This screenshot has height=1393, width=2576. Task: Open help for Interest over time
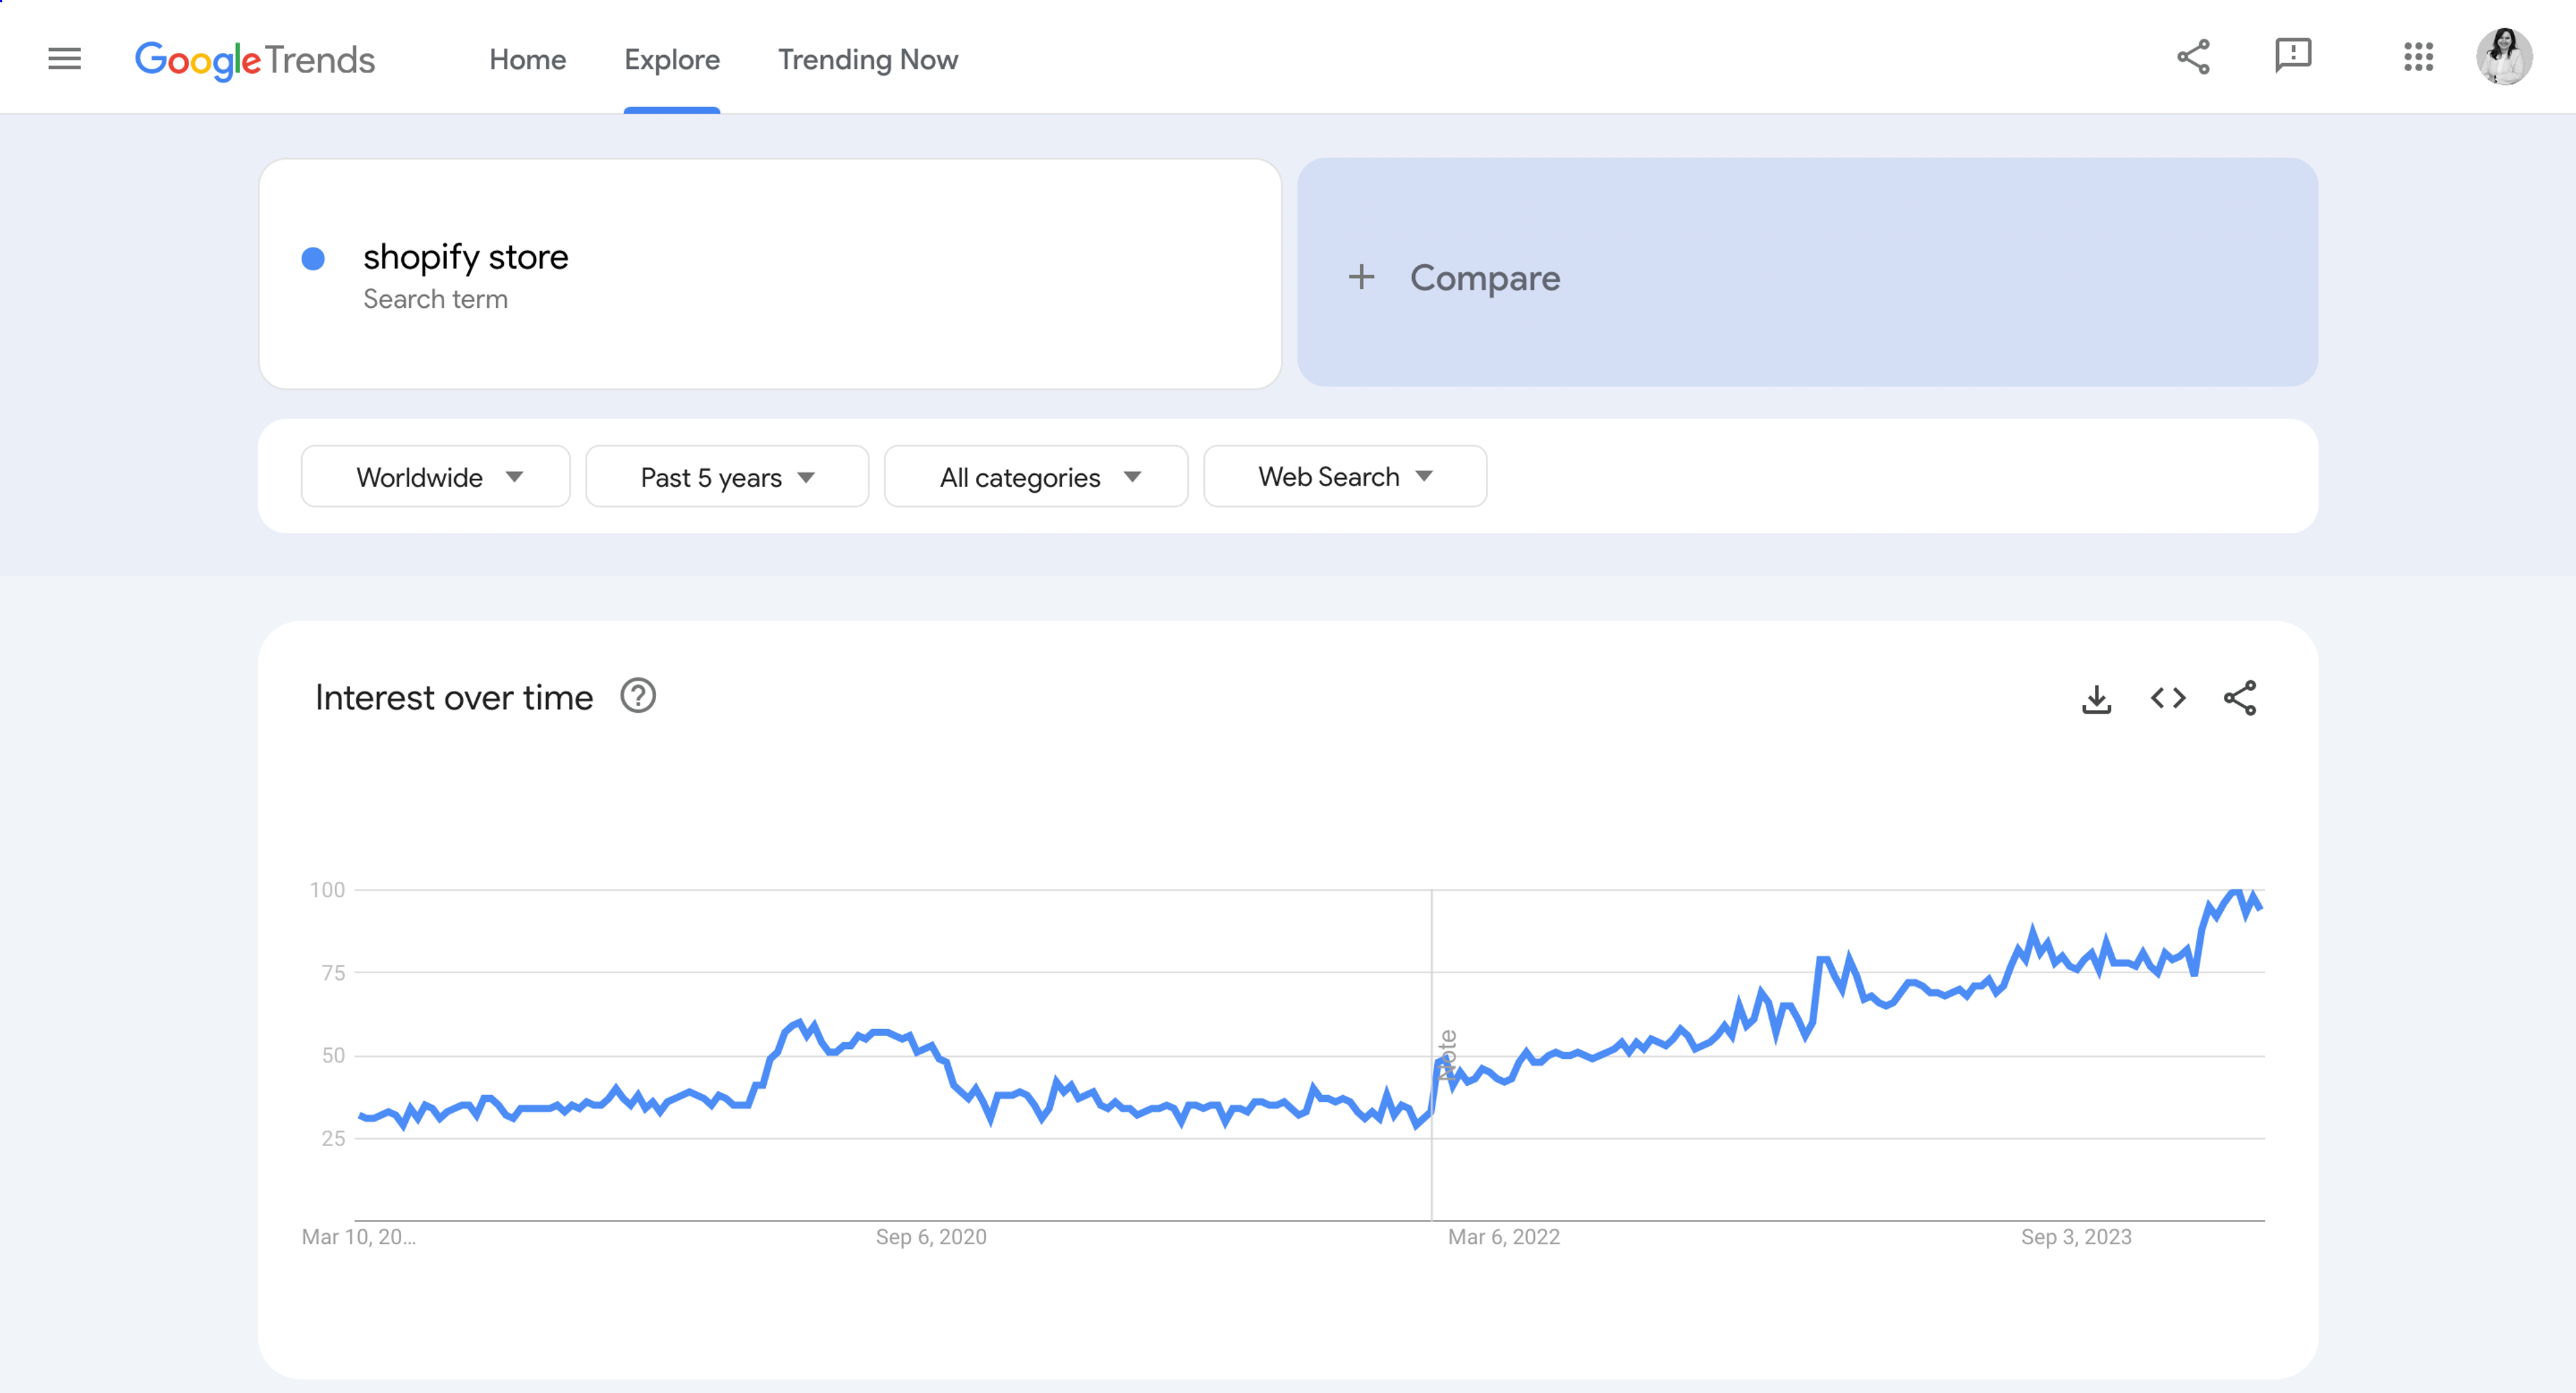click(638, 696)
